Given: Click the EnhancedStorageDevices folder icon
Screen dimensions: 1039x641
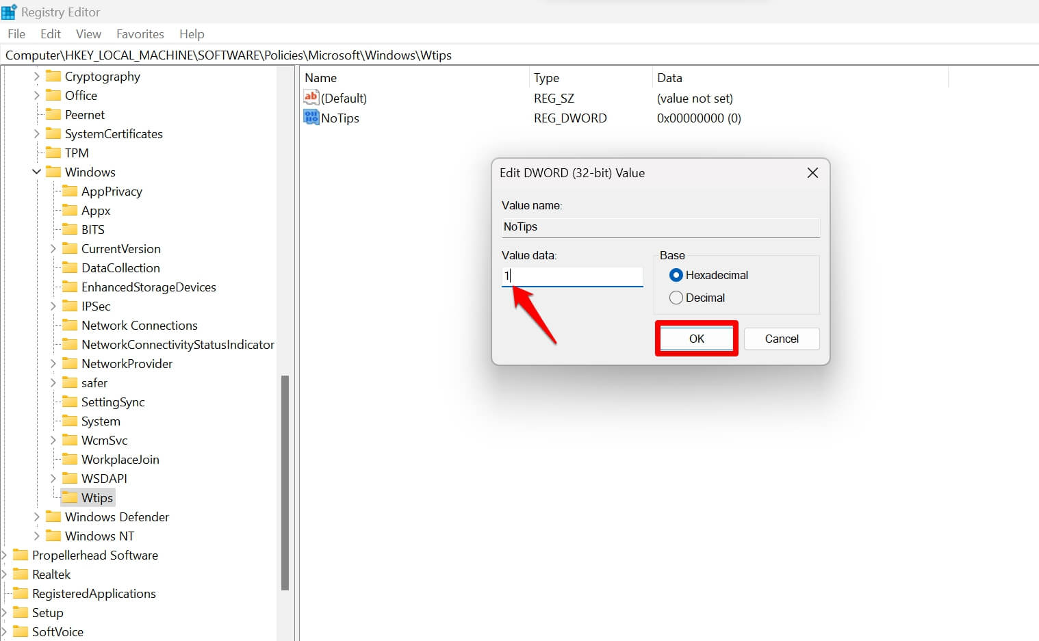Looking at the screenshot, I should point(70,287).
